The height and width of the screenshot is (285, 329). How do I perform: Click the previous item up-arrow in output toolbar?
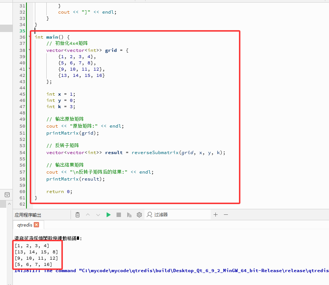pyautogui.click(x=87, y=214)
